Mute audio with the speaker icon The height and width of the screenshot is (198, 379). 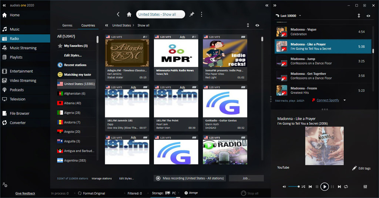pos(284,187)
